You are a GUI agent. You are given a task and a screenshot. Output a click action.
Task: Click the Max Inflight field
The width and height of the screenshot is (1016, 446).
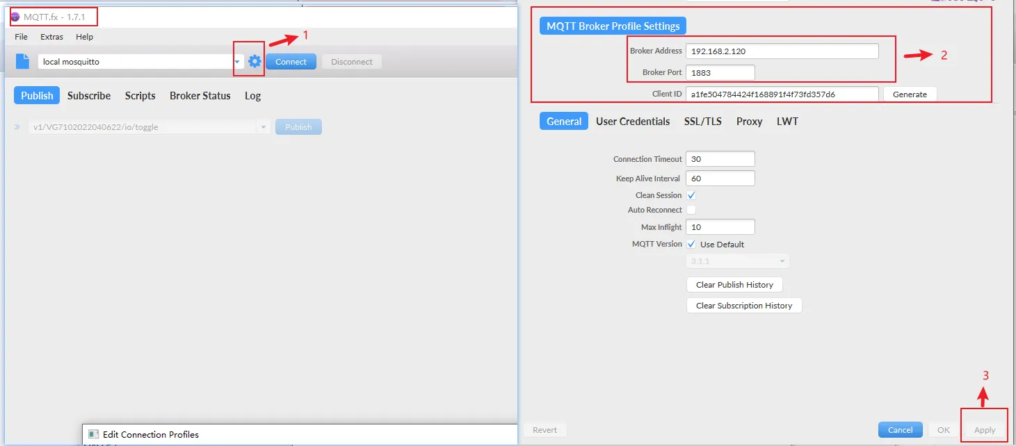point(720,227)
